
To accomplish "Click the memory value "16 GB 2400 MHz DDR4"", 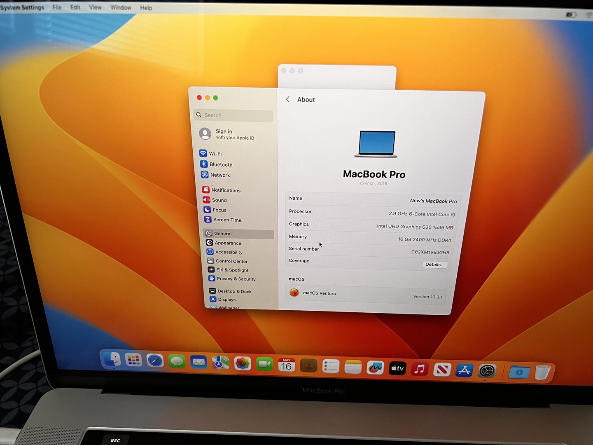I will click(424, 239).
